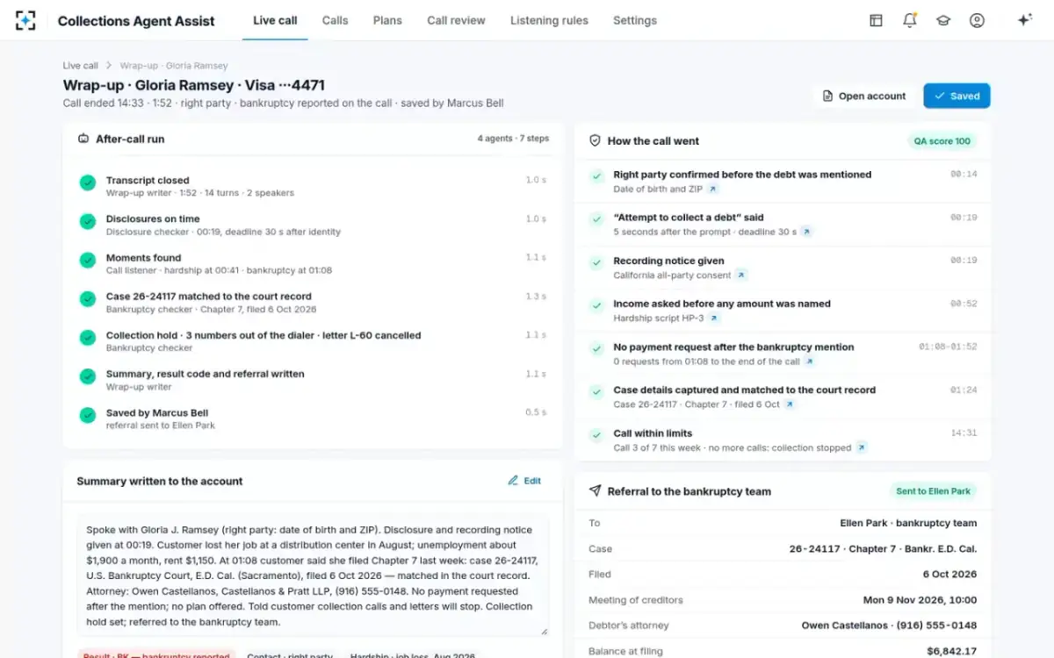Image resolution: width=1054 pixels, height=658 pixels.
Task: Click the Open account button
Action: click(864, 96)
